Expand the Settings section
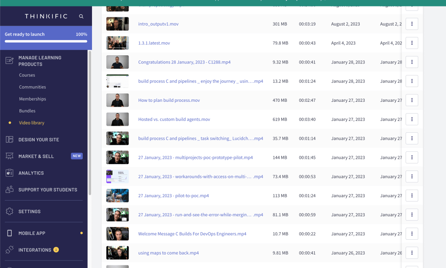This screenshot has width=446, height=268. click(29, 211)
